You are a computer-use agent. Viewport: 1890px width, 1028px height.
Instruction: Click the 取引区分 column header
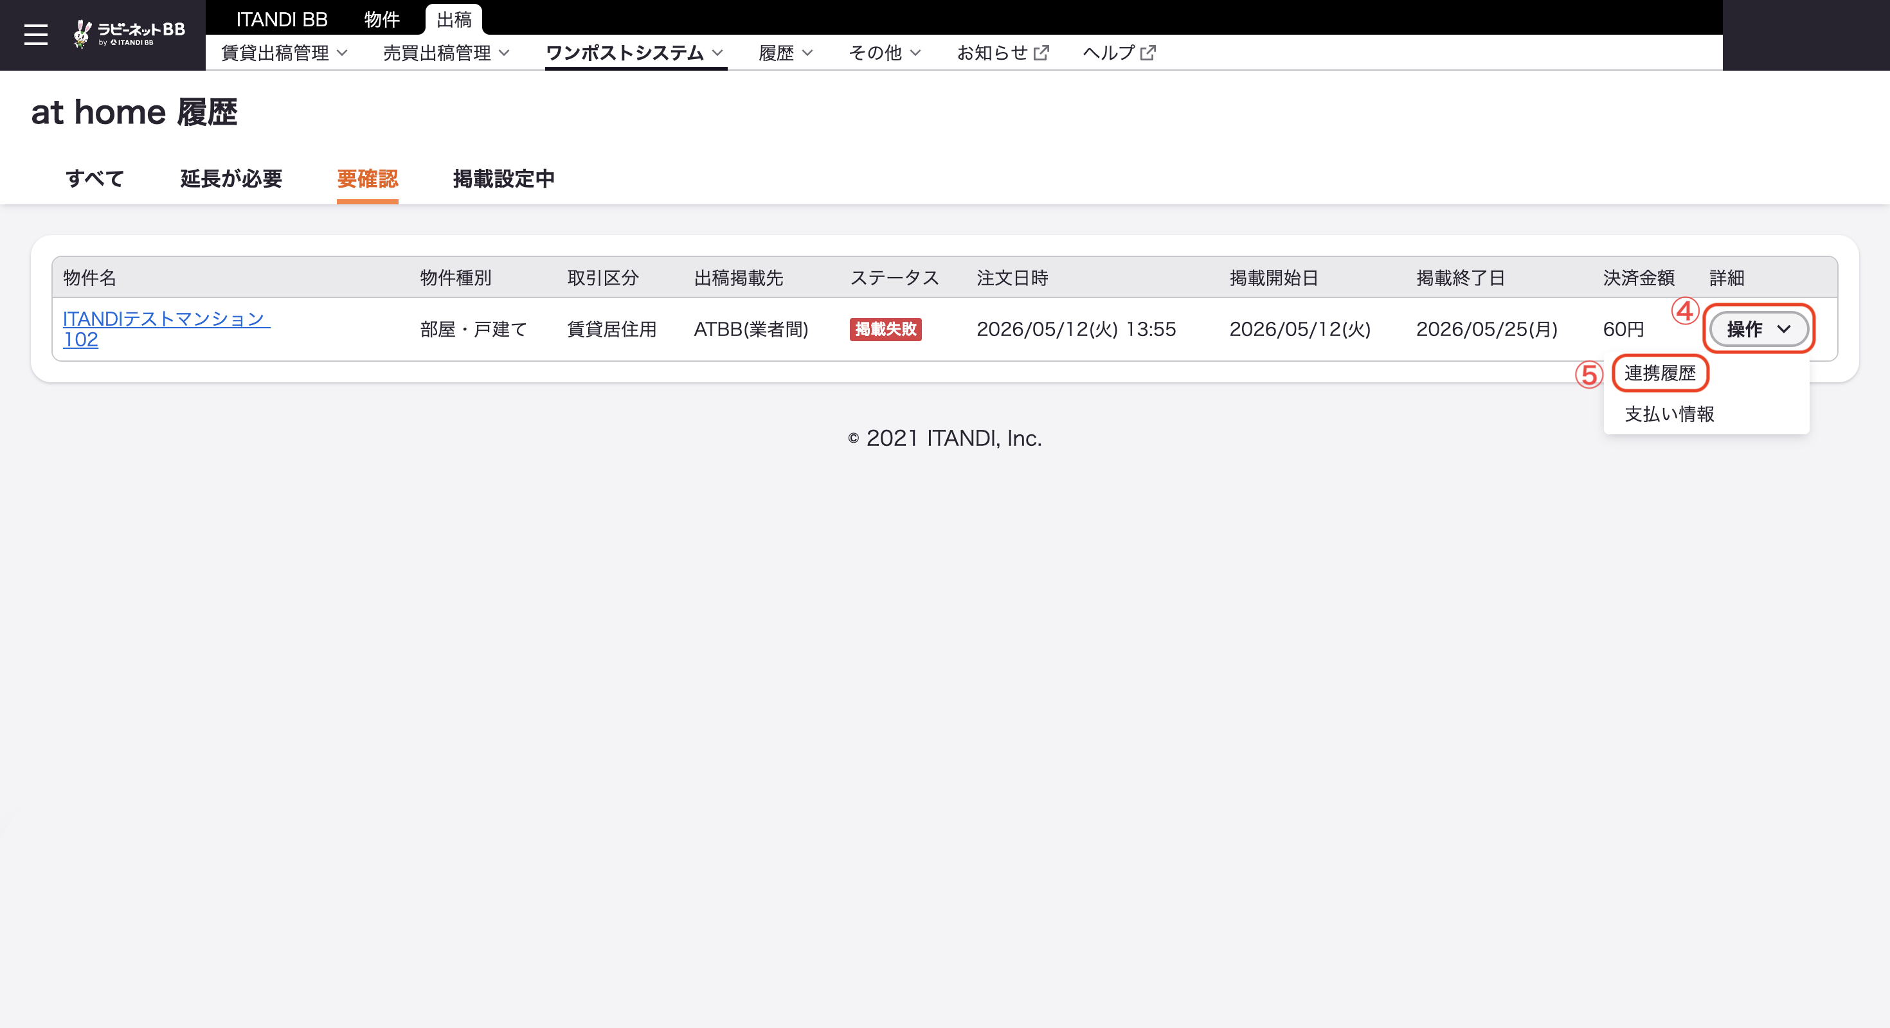click(x=603, y=278)
